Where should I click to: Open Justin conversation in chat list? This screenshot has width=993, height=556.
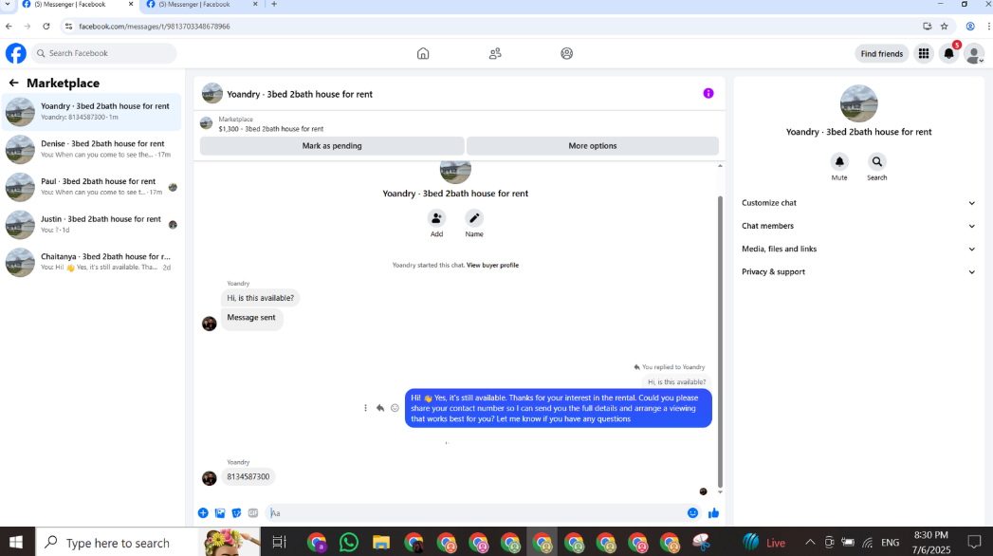coord(92,224)
